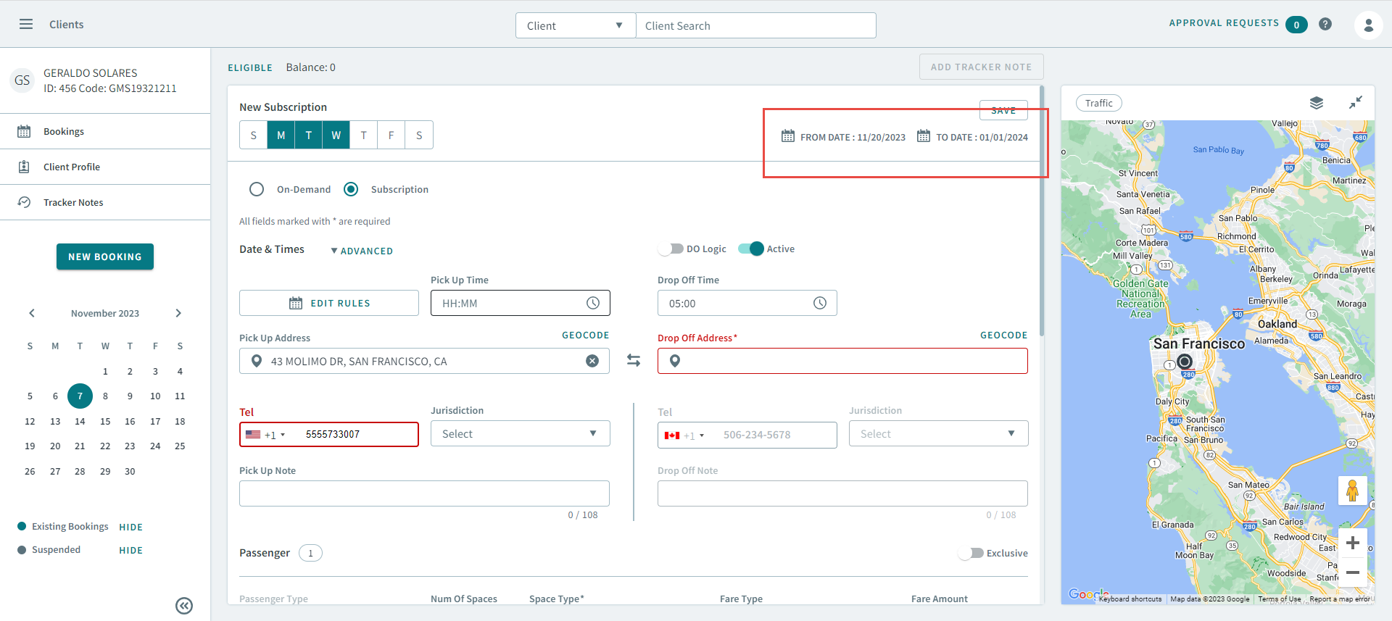Open the user account avatar menu
Viewport: 1392px width, 621px height.
(1368, 25)
